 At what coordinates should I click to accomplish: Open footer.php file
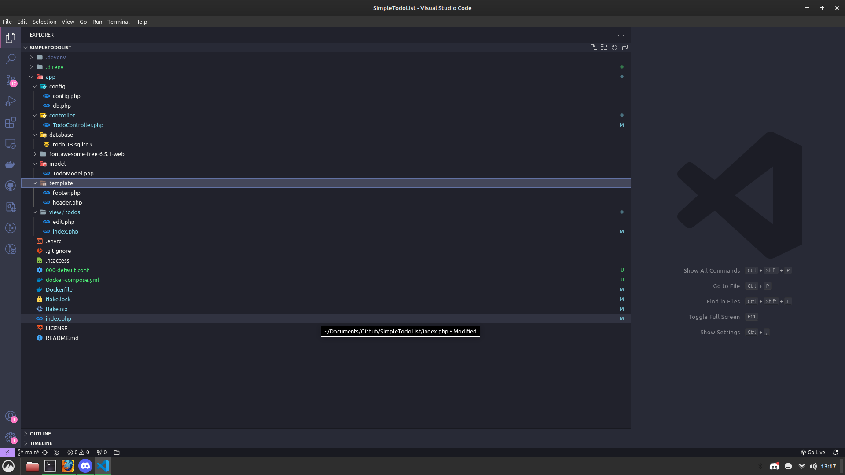coord(66,193)
